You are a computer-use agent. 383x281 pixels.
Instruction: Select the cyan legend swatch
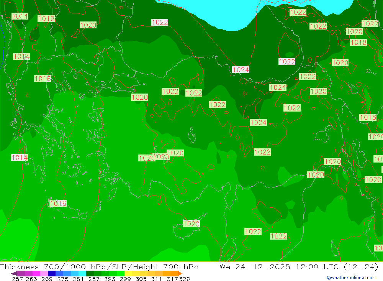point(82,273)
